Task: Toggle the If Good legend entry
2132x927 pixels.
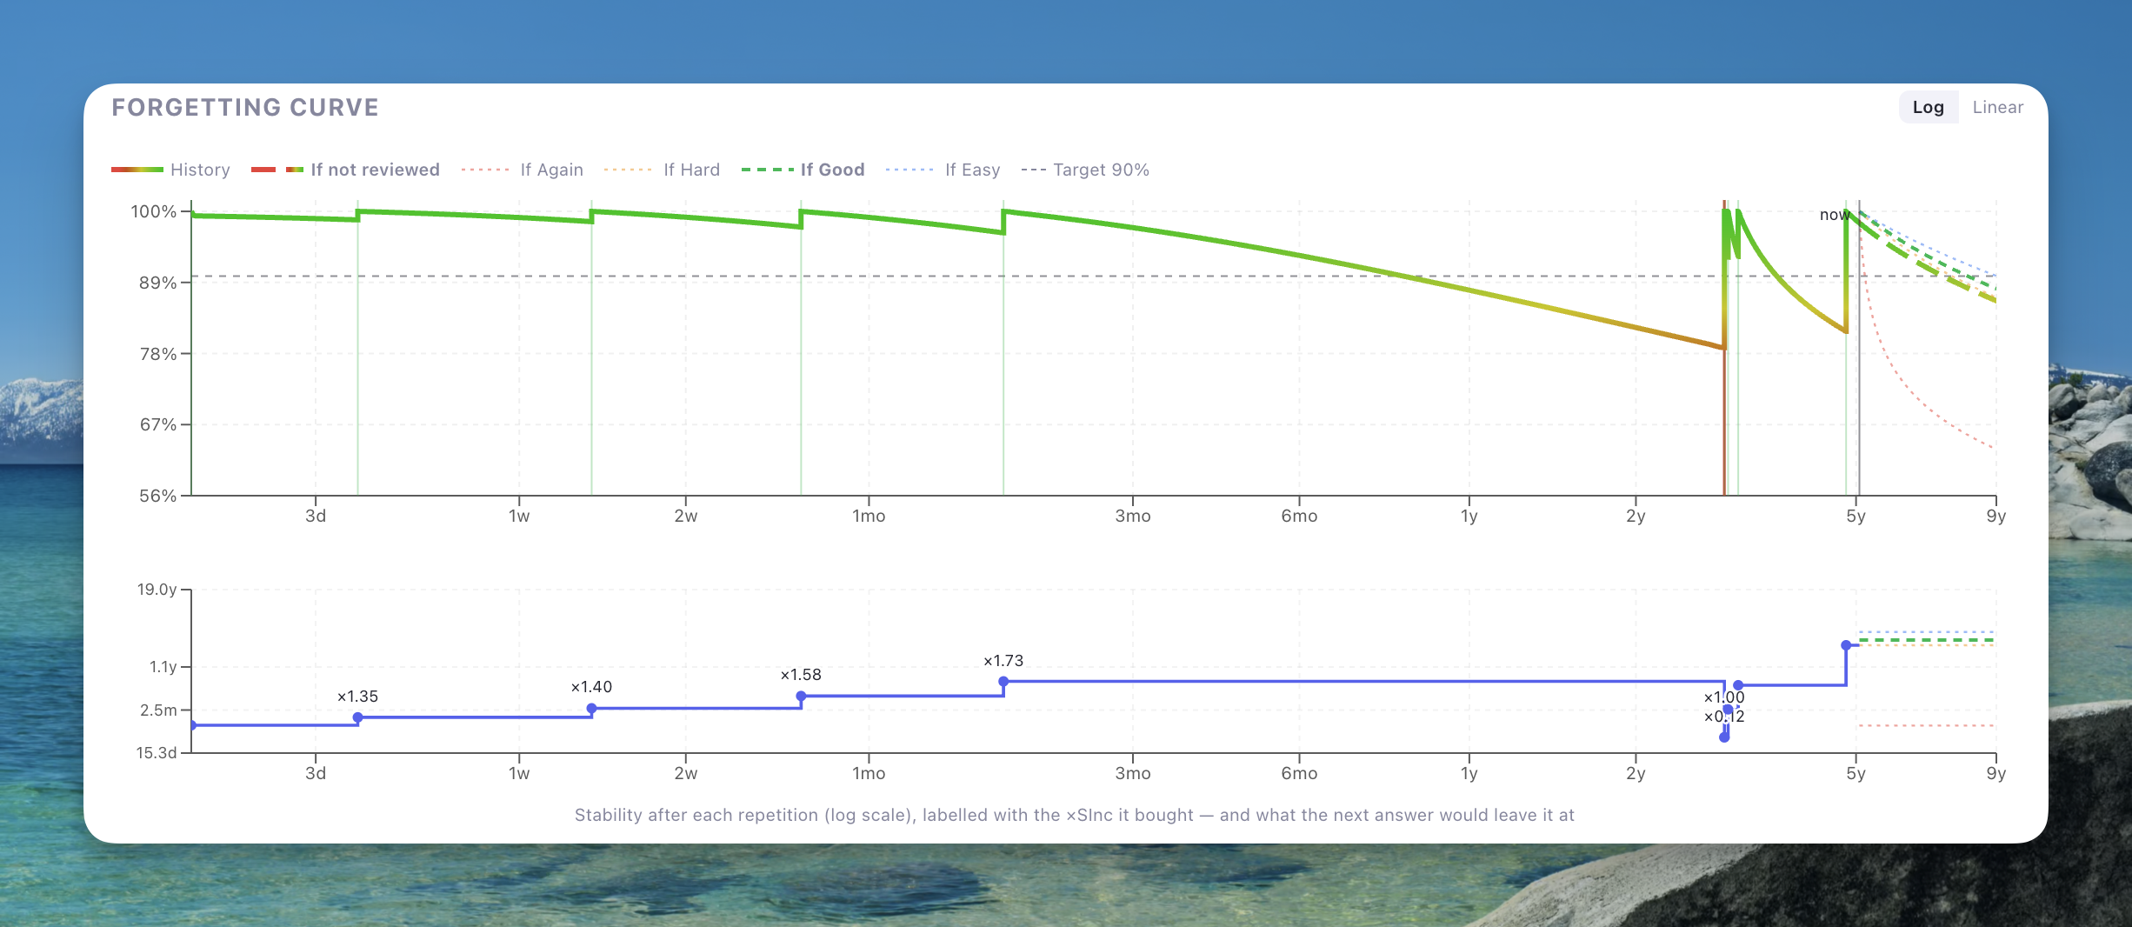Action: pos(803,170)
